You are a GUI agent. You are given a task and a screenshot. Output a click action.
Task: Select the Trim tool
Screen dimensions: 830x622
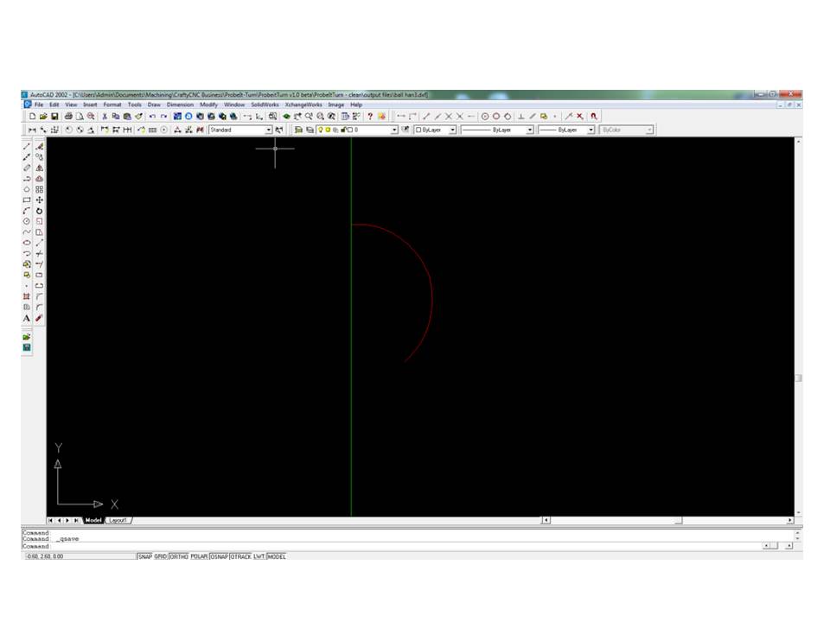(x=39, y=254)
